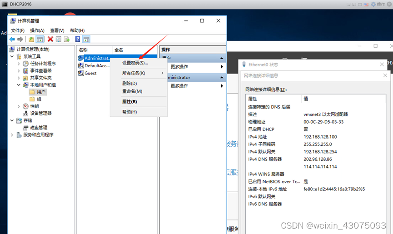Expand the 任务计划程序 tree node
This screenshot has height=234, width=393.
pyautogui.click(x=19, y=64)
